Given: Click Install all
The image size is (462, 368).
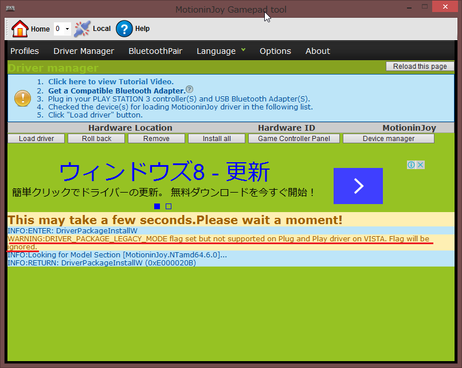Looking at the screenshot, I should [x=216, y=138].
